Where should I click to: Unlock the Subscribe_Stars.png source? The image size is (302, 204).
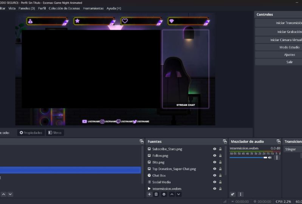click(220, 149)
